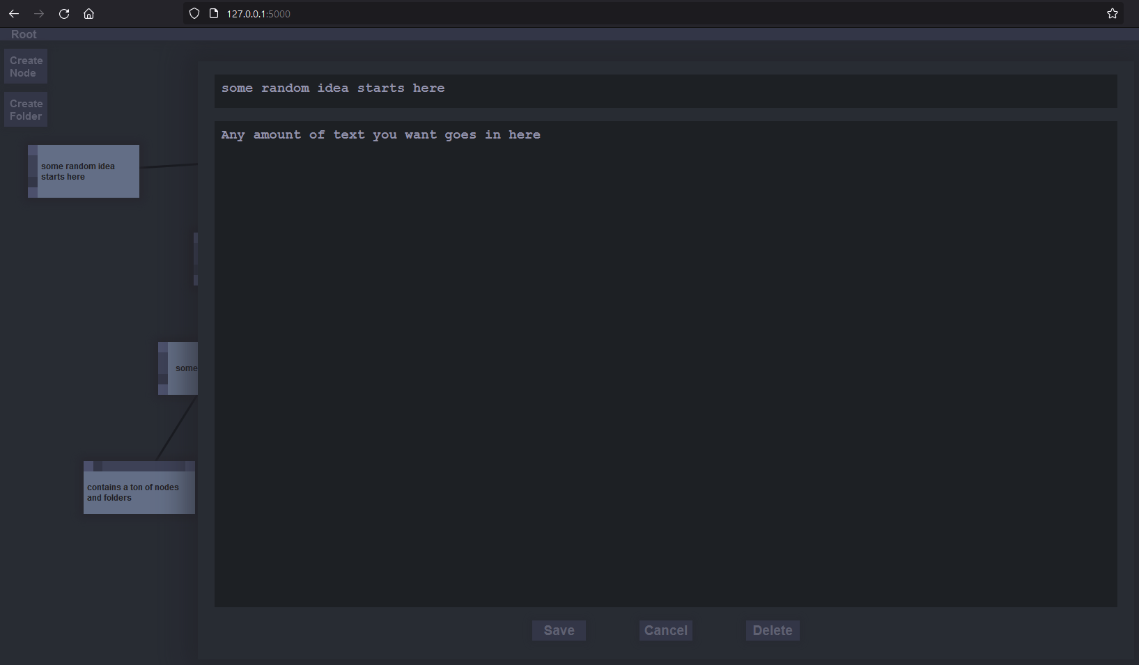
Task: Select the 'some random idea starts here' node
Action: [x=84, y=171]
